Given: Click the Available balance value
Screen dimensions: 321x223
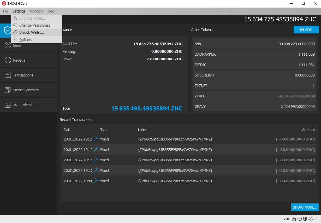Looking at the screenshot, I should click(158, 44).
